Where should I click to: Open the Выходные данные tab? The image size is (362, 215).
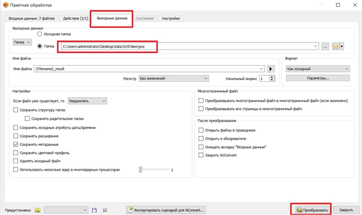[x=112, y=18]
